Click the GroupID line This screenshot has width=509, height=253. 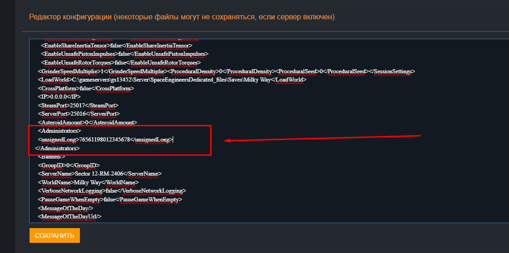pyautogui.click(x=68, y=165)
